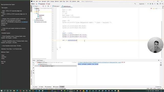This screenshot has height=92, width=164.
Task: Open the Navigate menu
Action: click(44, 1)
